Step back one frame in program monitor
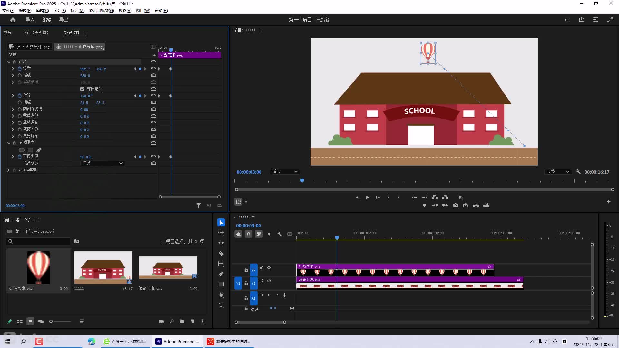This screenshot has width=619, height=348. click(358, 197)
